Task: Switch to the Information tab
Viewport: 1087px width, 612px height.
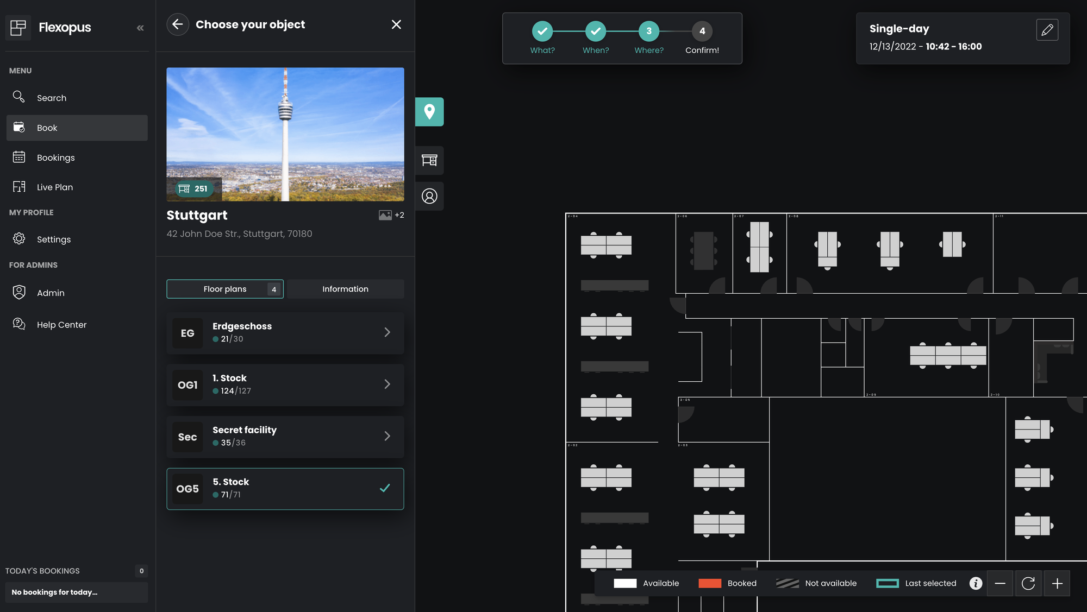Action: [x=345, y=289]
